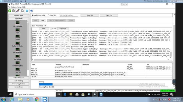Image resolution: width=183 pixels, height=102 pixels.
Task: Open the Coding-Verification module icon
Action: coord(18,43)
